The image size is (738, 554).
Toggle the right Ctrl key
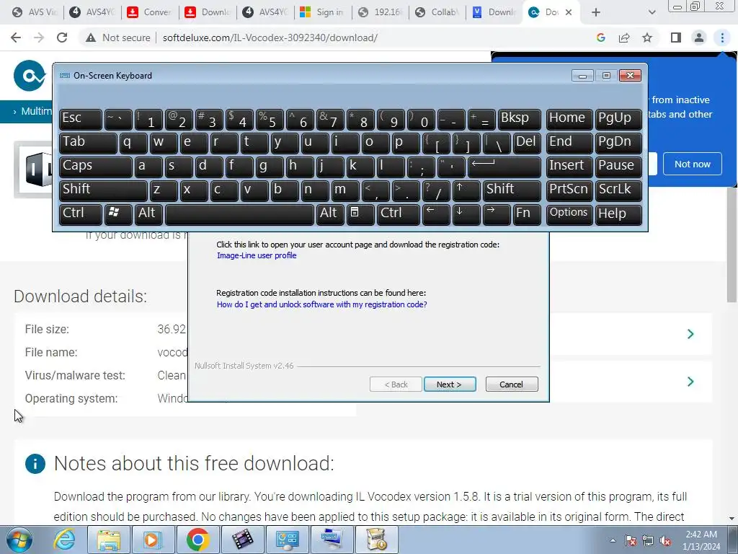398,214
